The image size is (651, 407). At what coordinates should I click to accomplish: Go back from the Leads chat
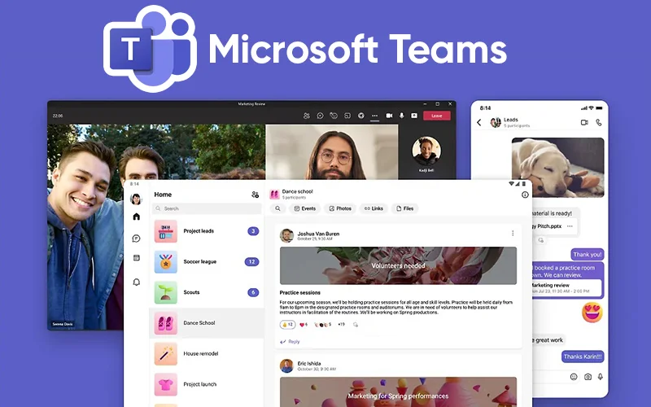(x=479, y=122)
